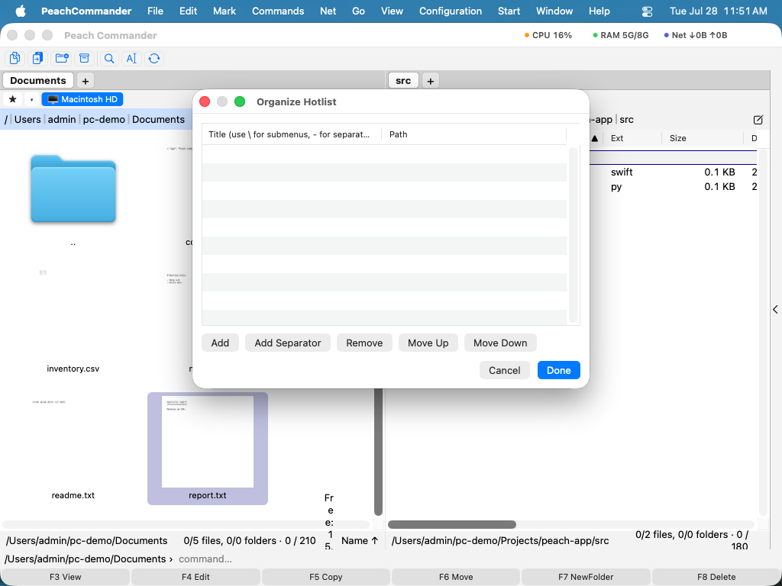This screenshot has height=586, width=782.
Task: Click the left panel vertical scrollbar thumb
Action: [x=379, y=452]
